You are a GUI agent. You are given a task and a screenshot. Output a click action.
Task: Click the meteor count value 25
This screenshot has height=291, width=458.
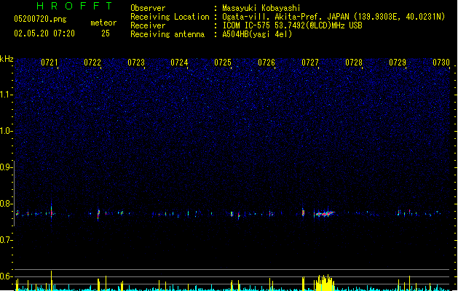(x=106, y=33)
